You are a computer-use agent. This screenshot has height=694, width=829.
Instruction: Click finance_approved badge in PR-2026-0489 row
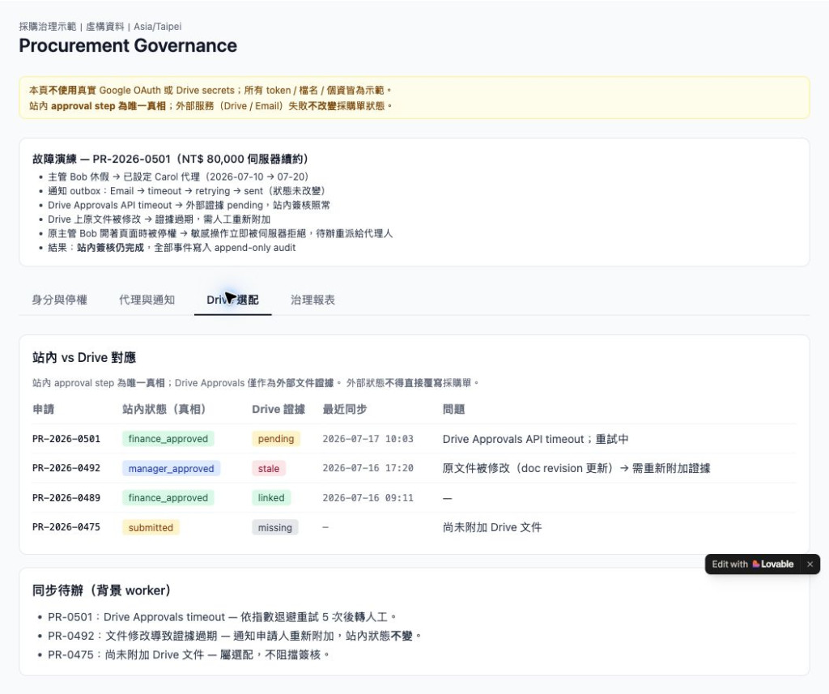pos(168,498)
